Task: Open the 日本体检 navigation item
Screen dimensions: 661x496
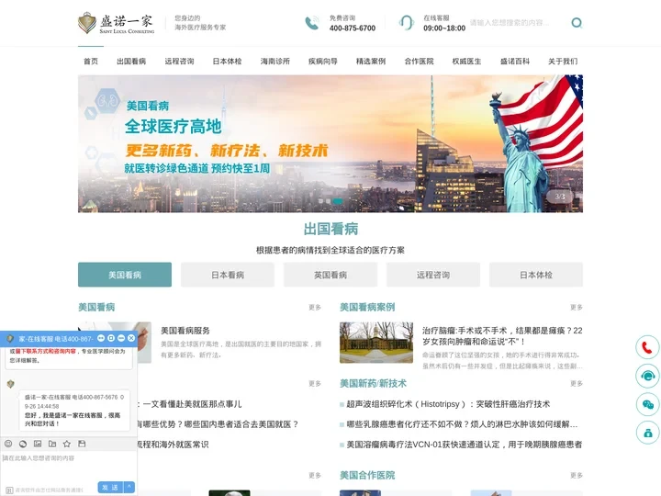Action: (x=228, y=62)
